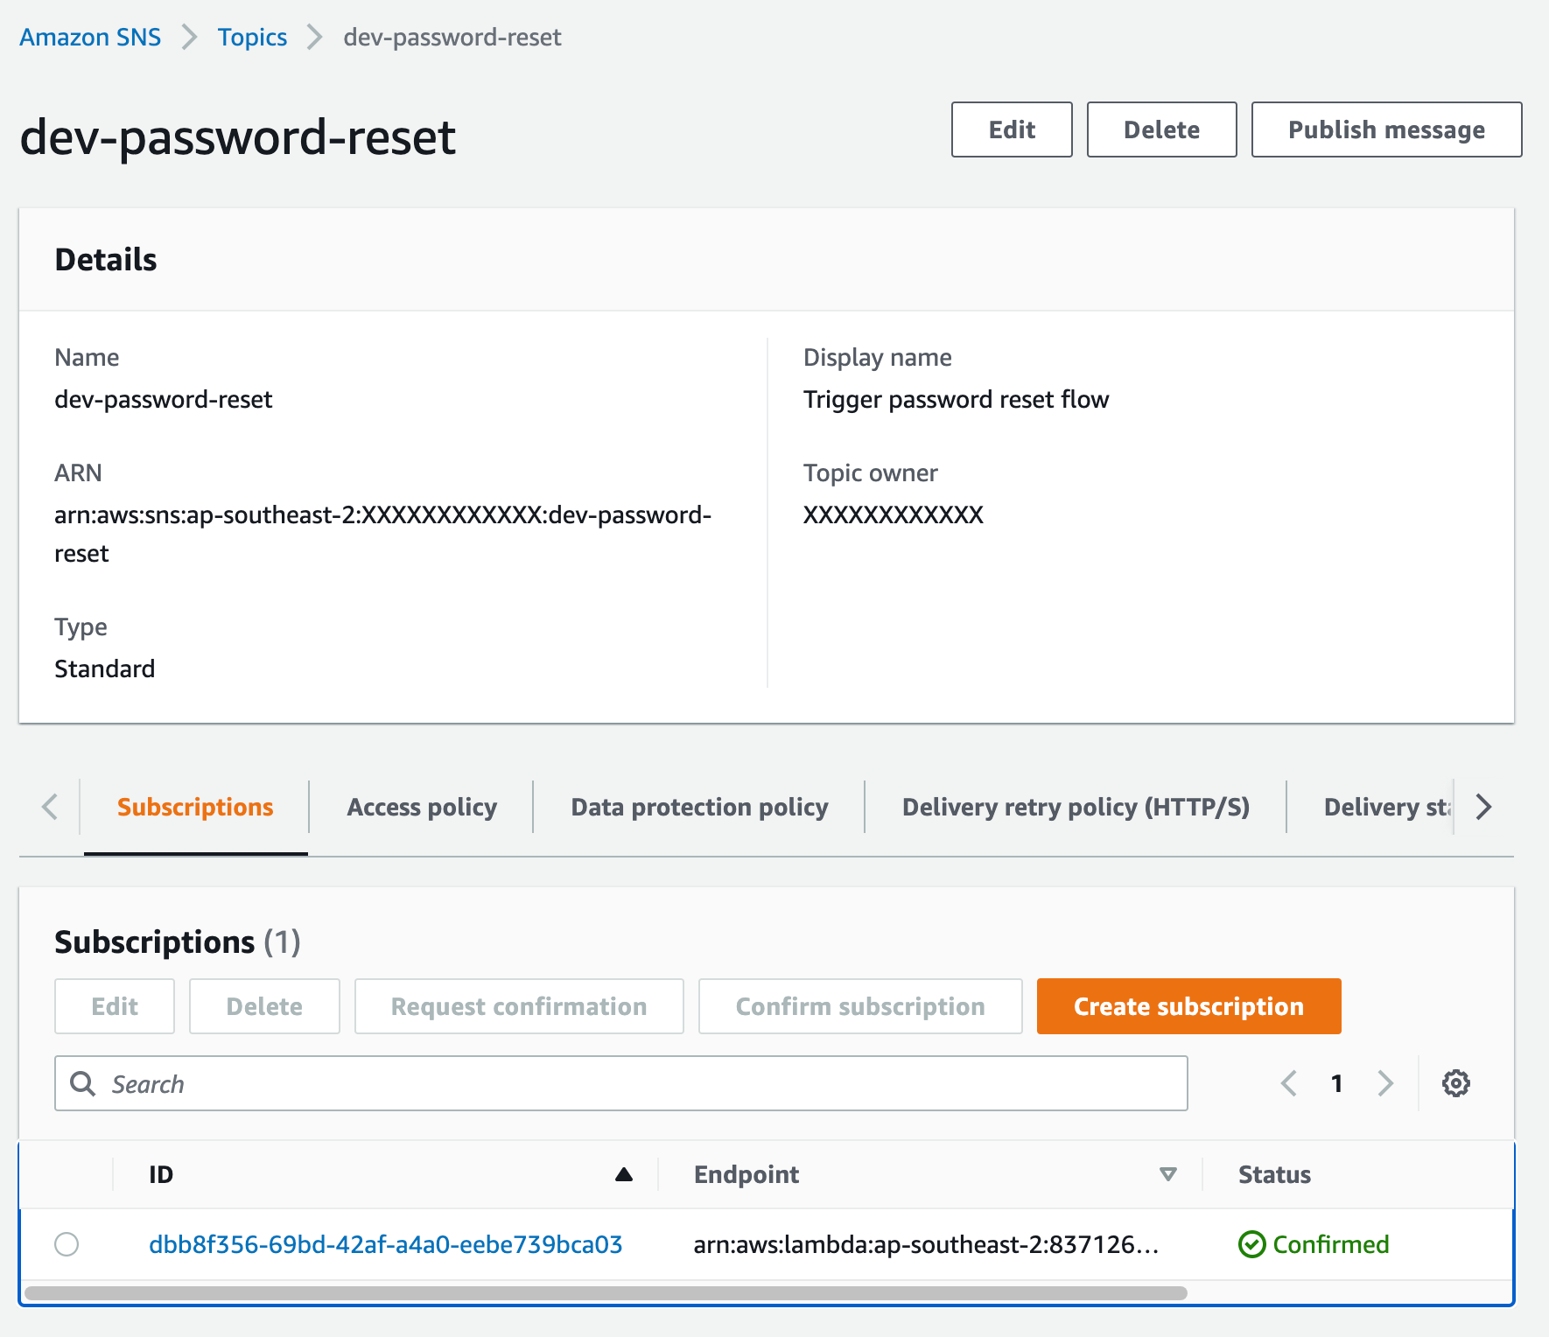Image resolution: width=1549 pixels, height=1337 pixels.
Task: Click the search magnifier icon
Action: coord(83,1083)
